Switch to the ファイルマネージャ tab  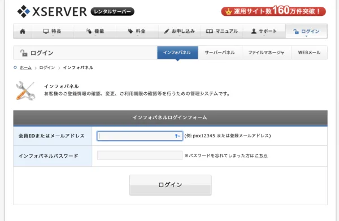[266, 53]
